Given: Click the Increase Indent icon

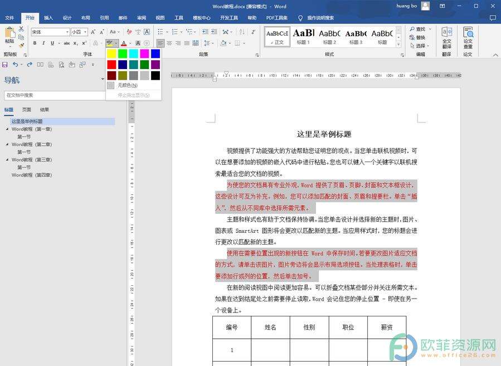Looking at the screenshot, I should pos(214,32).
